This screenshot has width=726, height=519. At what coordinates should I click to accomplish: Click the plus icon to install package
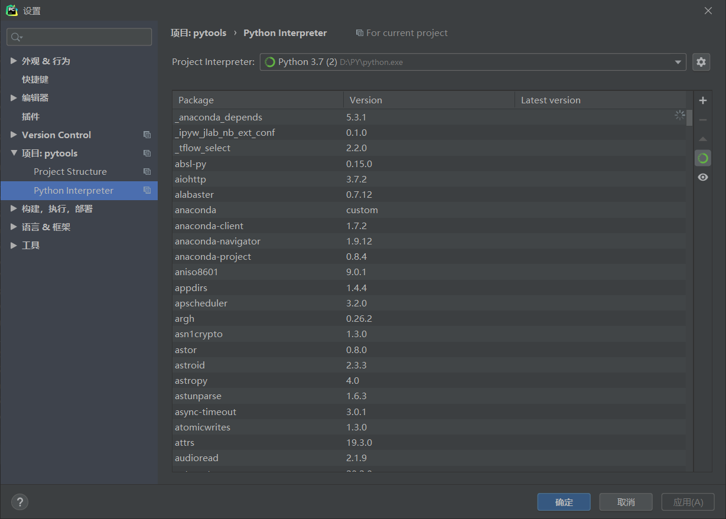tap(702, 100)
